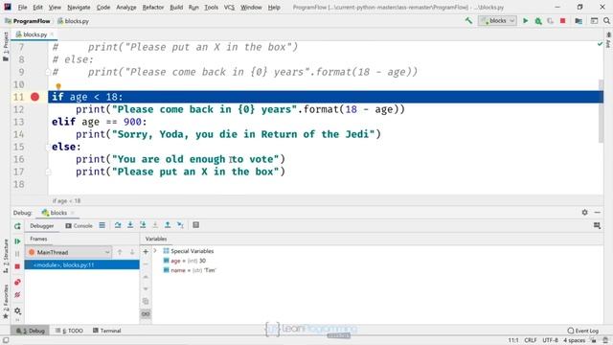Open the Event Log
This screenshot has height=345, width=613.
[582, 331]
